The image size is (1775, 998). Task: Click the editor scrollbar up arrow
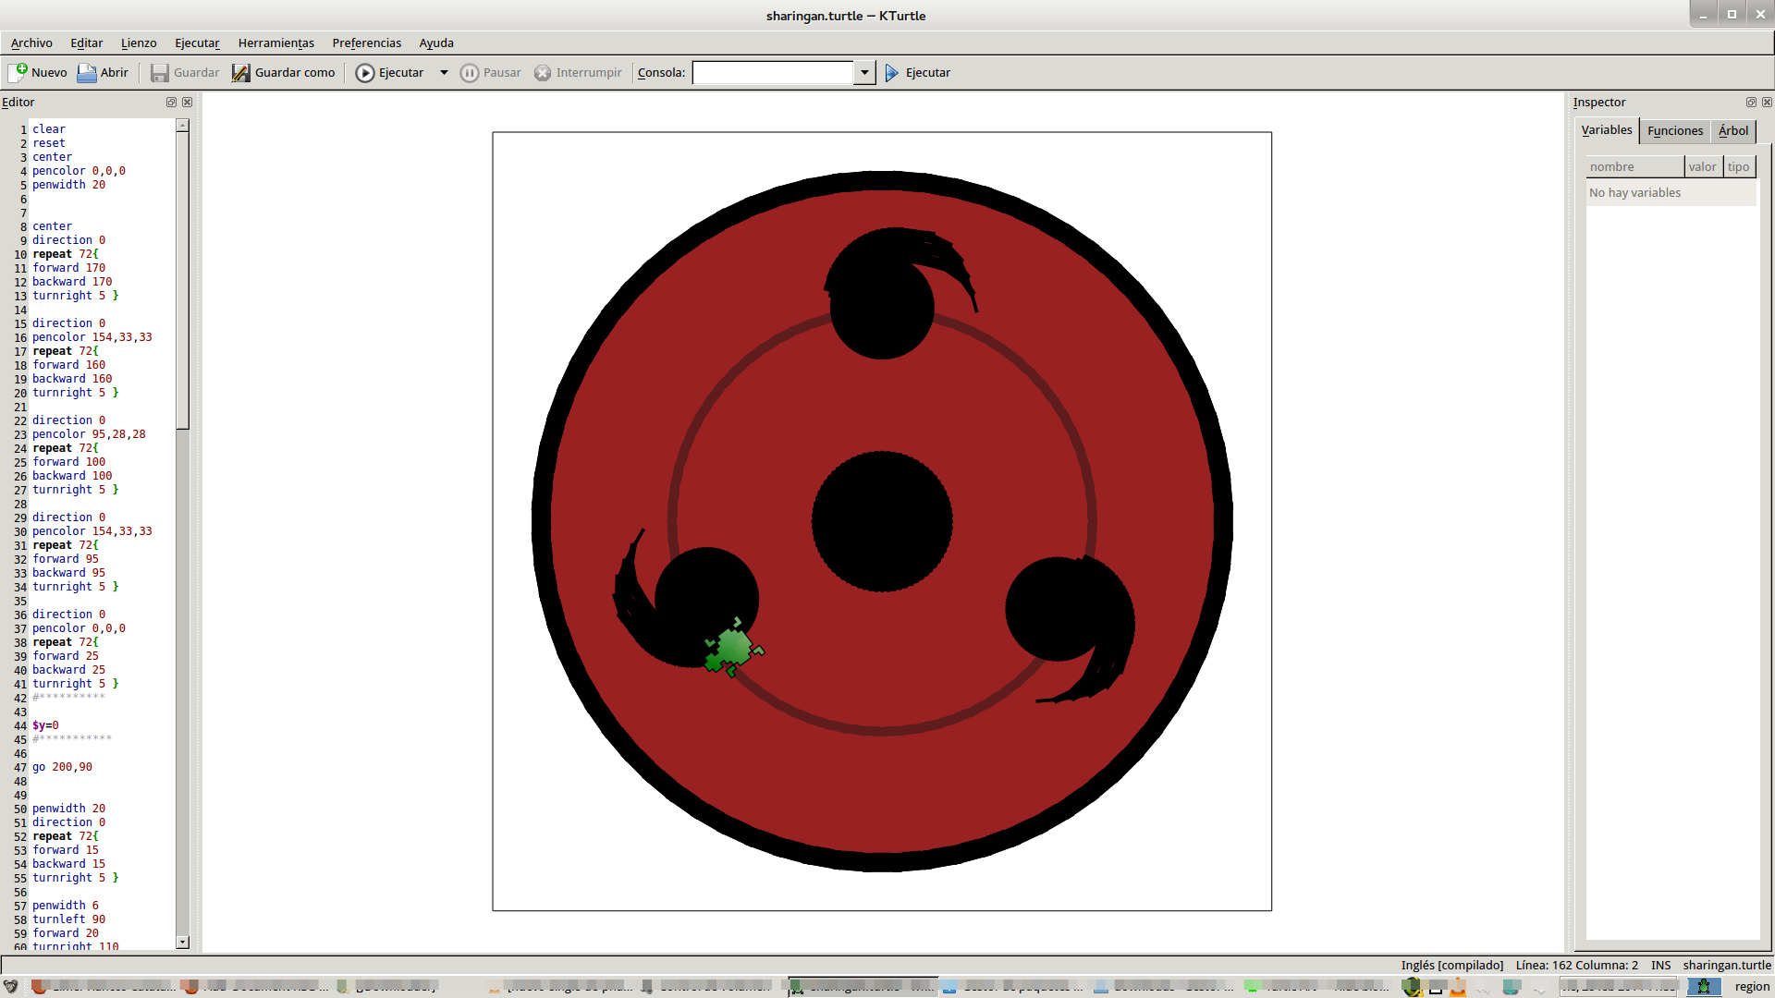(182, 125)
